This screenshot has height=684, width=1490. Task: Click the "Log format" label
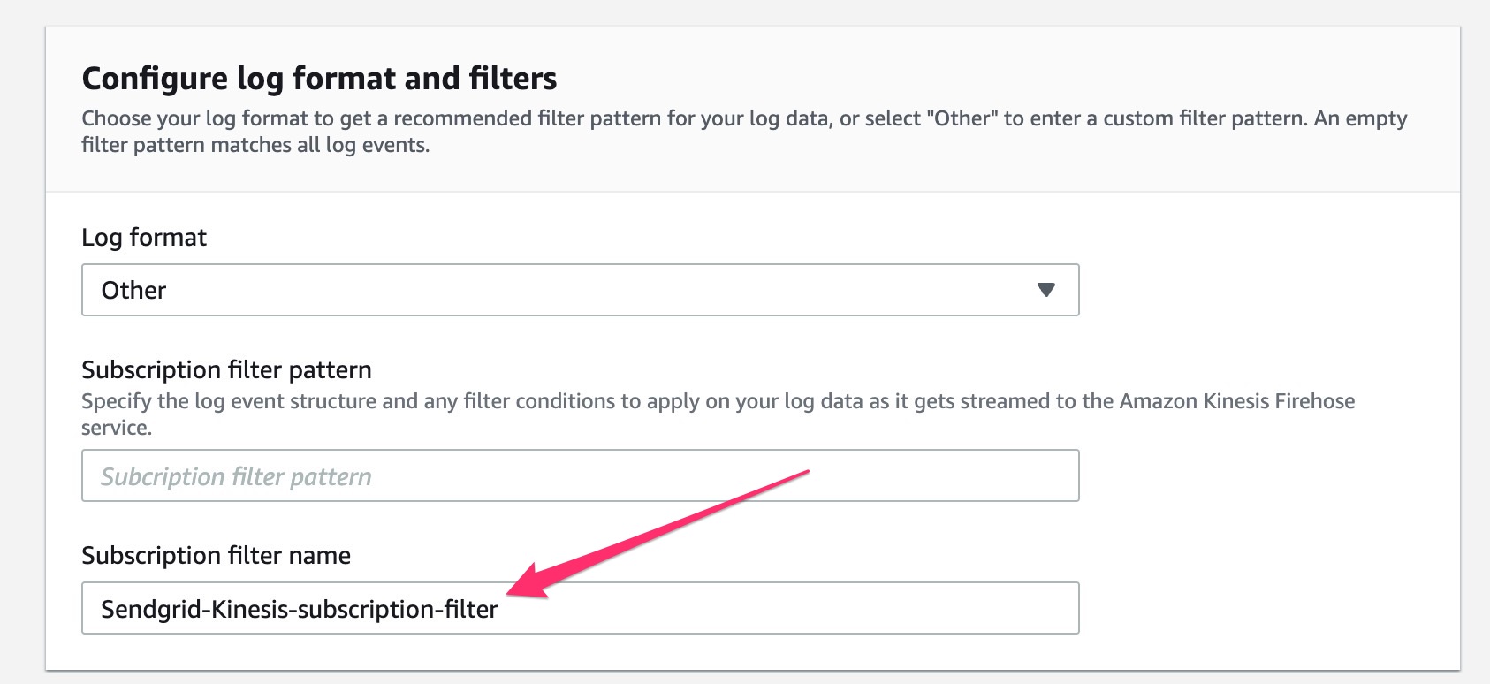point(143,237)
